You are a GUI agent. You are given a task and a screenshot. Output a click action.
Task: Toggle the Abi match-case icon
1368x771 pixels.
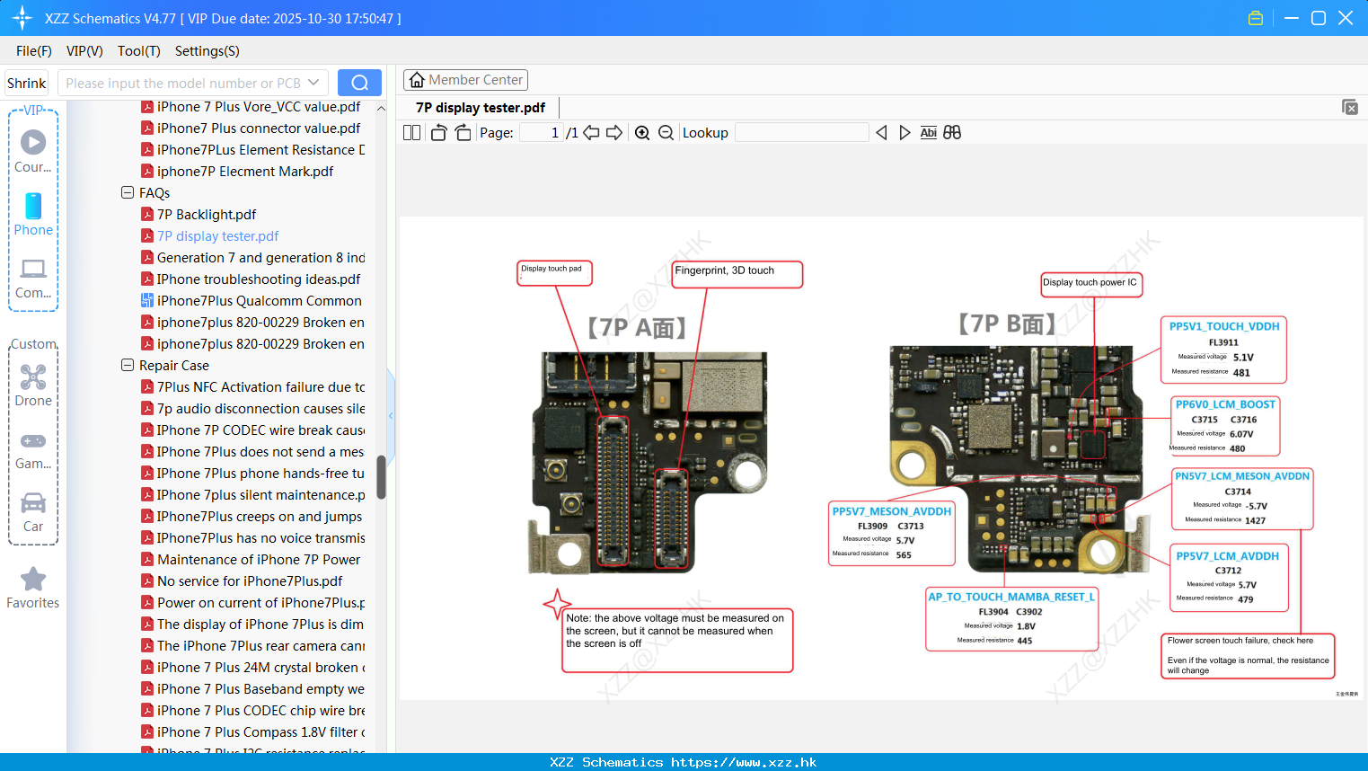pyautogui.click(x=928, y=133)
